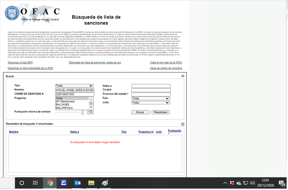Click the Restablecer button
288x190 pixels.
pyautogui.click(x=161, y=112)
